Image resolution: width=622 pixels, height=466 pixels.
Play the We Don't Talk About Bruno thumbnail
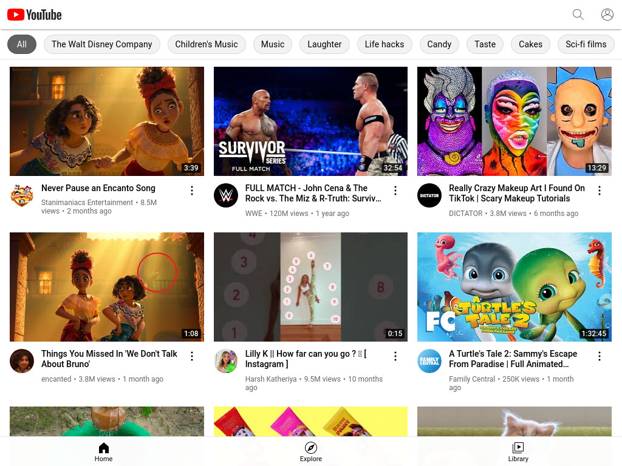(x=107, y=287)
